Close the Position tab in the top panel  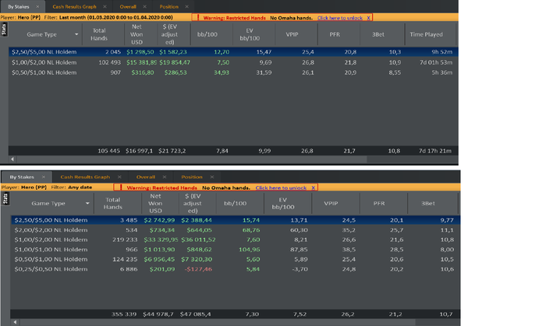coord(186,6)
